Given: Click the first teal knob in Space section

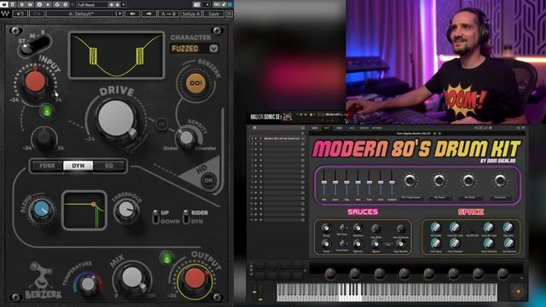Looking at the screenshot, I should 435,228.
